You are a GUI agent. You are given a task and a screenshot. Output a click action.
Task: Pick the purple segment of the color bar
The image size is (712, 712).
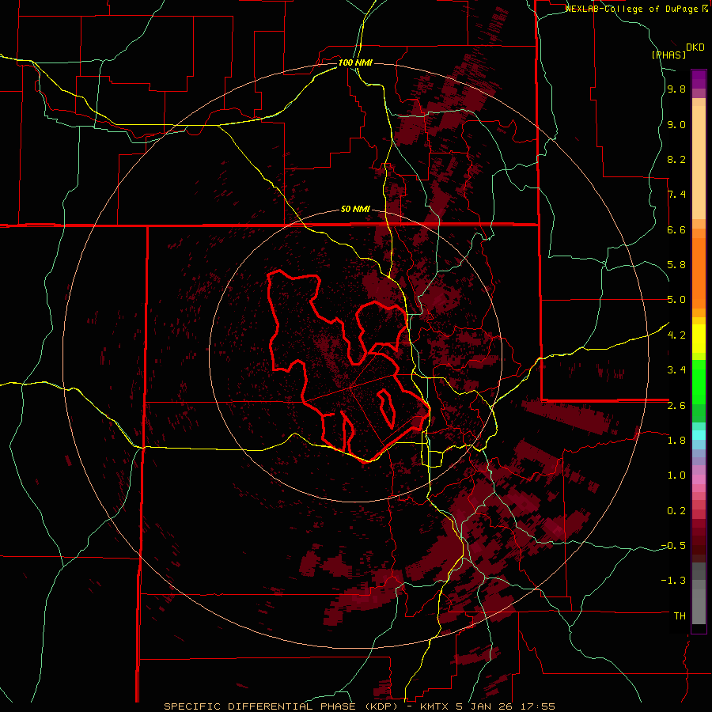click(699, 79)
